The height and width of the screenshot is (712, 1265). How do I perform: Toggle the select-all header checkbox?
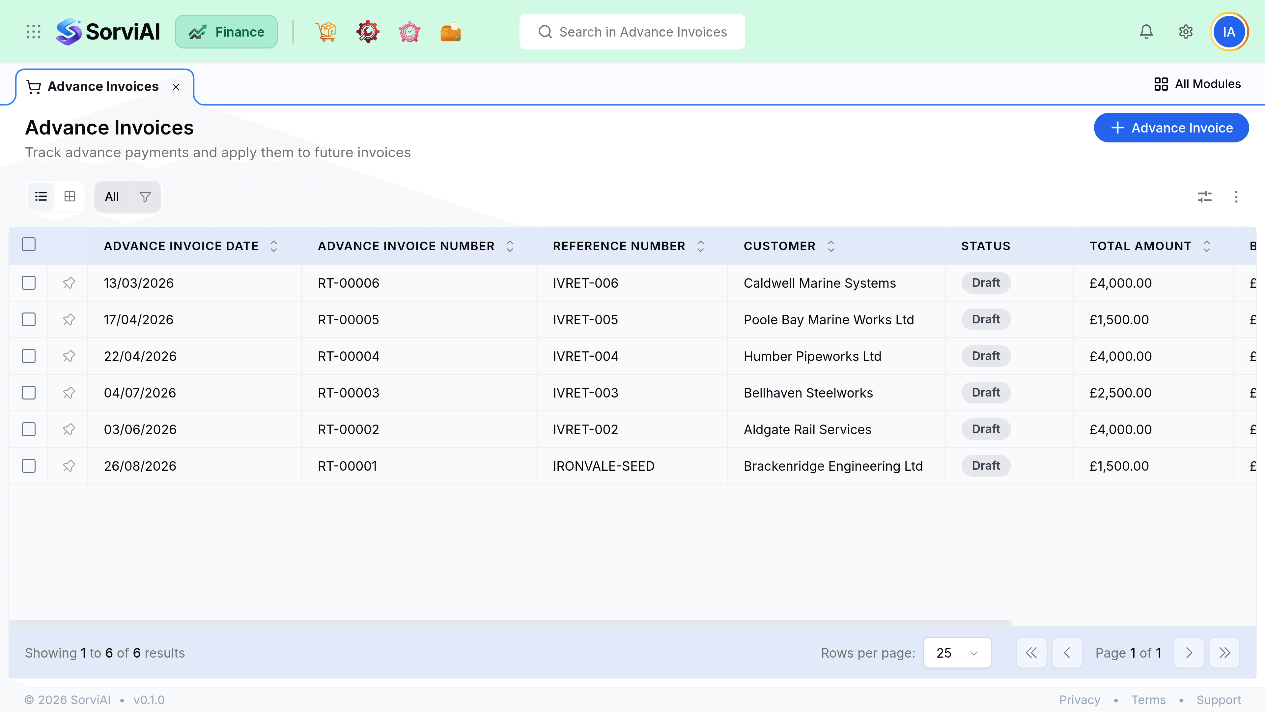[x=29, y=244]
